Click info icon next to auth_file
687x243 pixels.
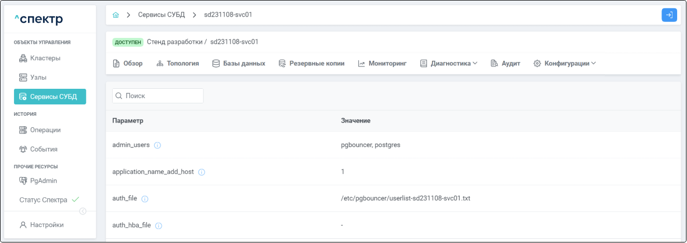point(145,199)
